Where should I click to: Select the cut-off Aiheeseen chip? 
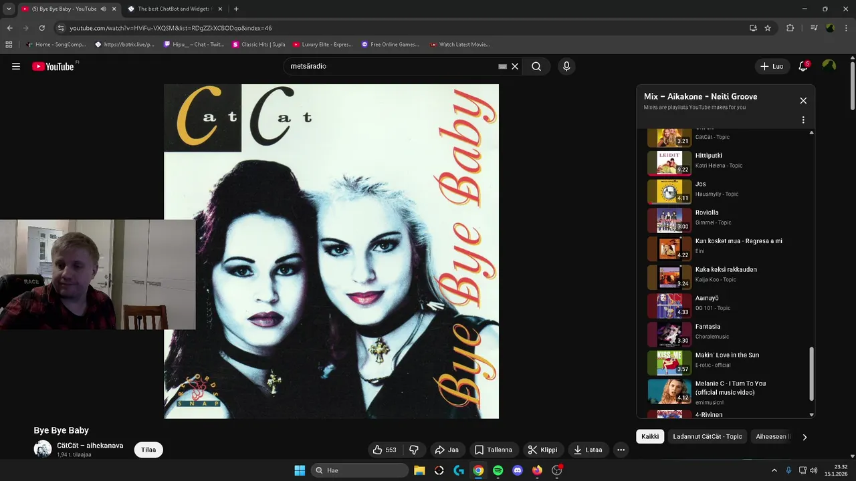tap(772, 436)
